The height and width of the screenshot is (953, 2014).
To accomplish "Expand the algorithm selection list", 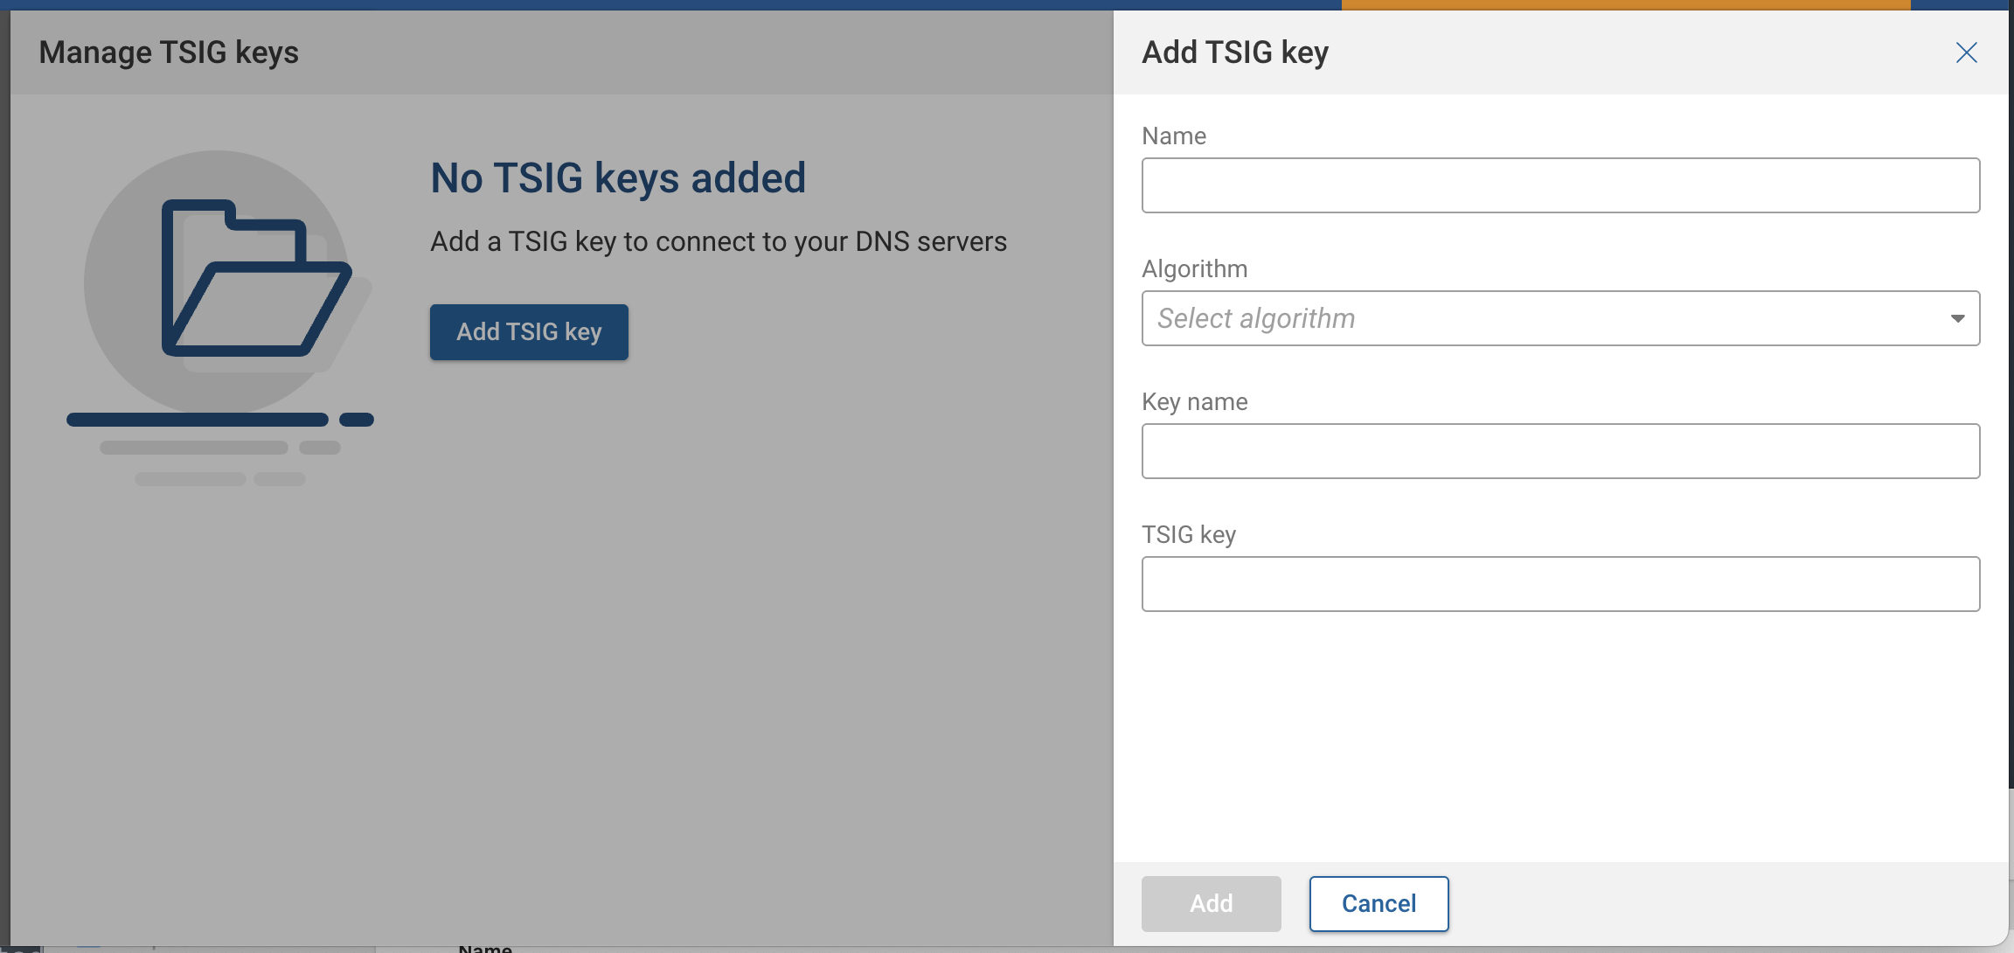I will pyautogui.click(x=1958, y=318).
